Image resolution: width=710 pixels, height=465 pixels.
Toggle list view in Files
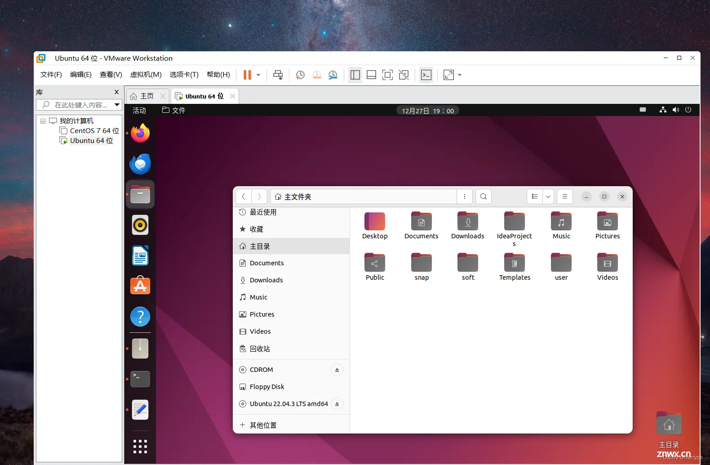pos(535,197)
